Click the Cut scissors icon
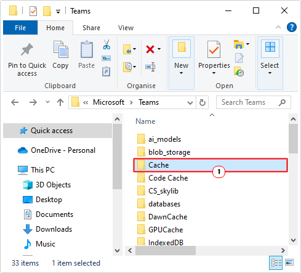 coord(106,45)
